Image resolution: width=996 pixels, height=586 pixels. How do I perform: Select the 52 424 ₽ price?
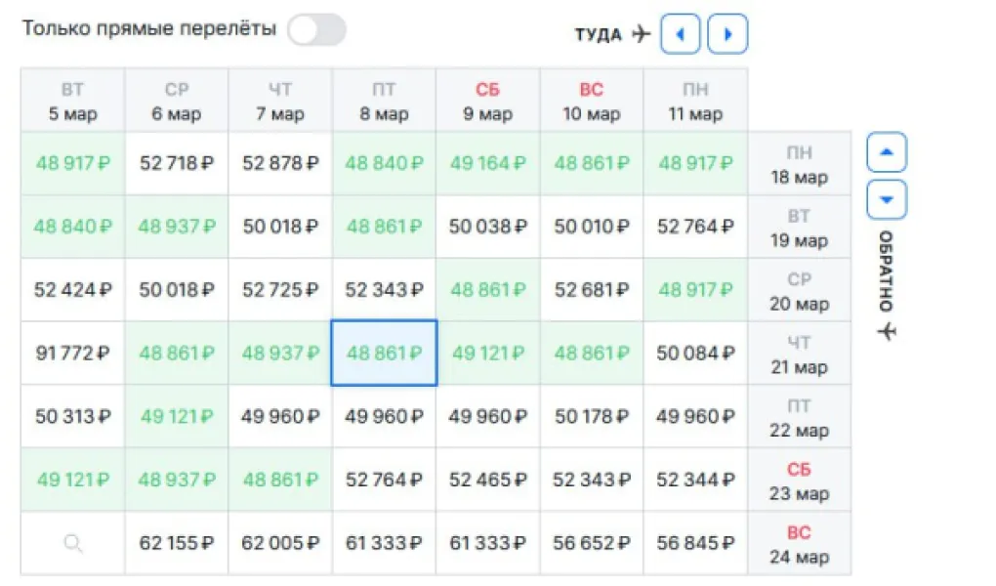[73, 290]
